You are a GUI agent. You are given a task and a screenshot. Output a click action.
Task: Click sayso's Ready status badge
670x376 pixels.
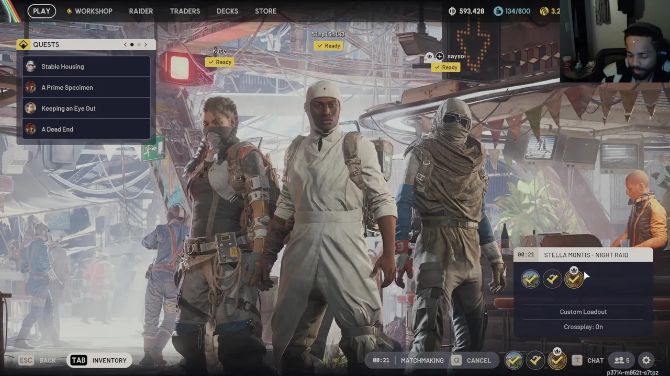(446, 67)
